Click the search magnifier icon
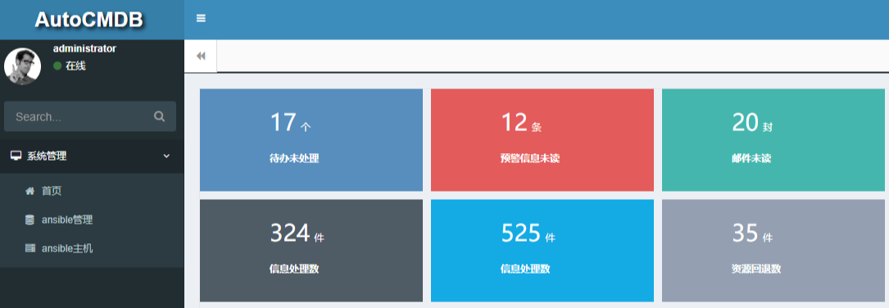 [x=159, y=116]
